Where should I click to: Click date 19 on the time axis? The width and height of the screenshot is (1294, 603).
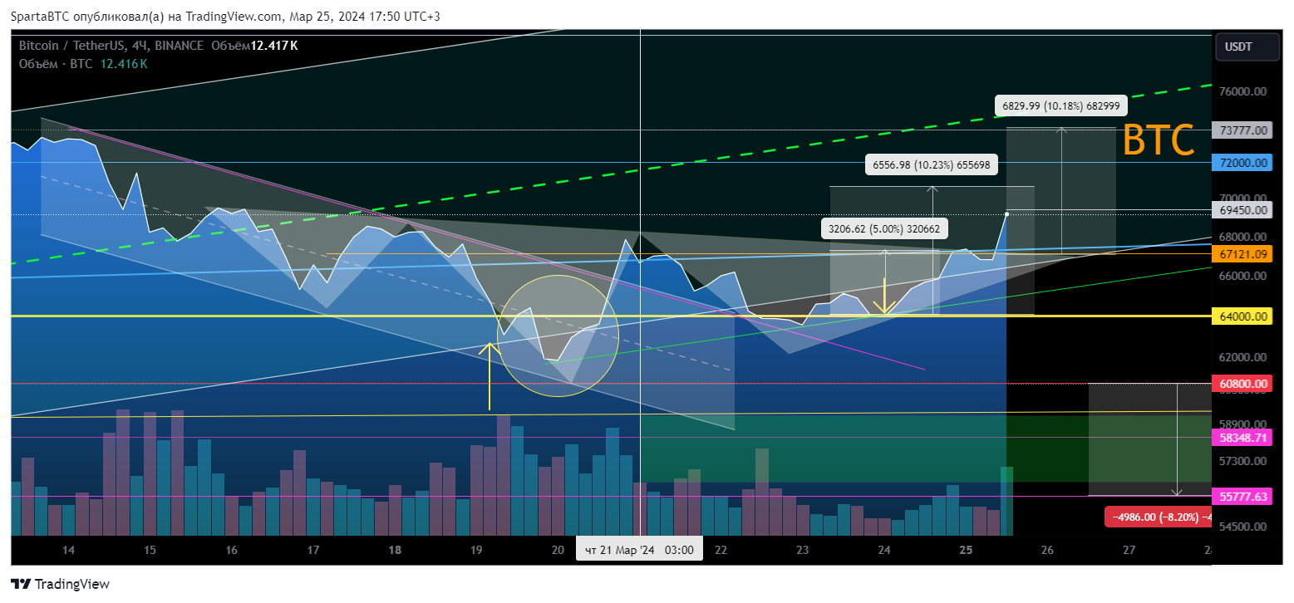click(476, 550)
